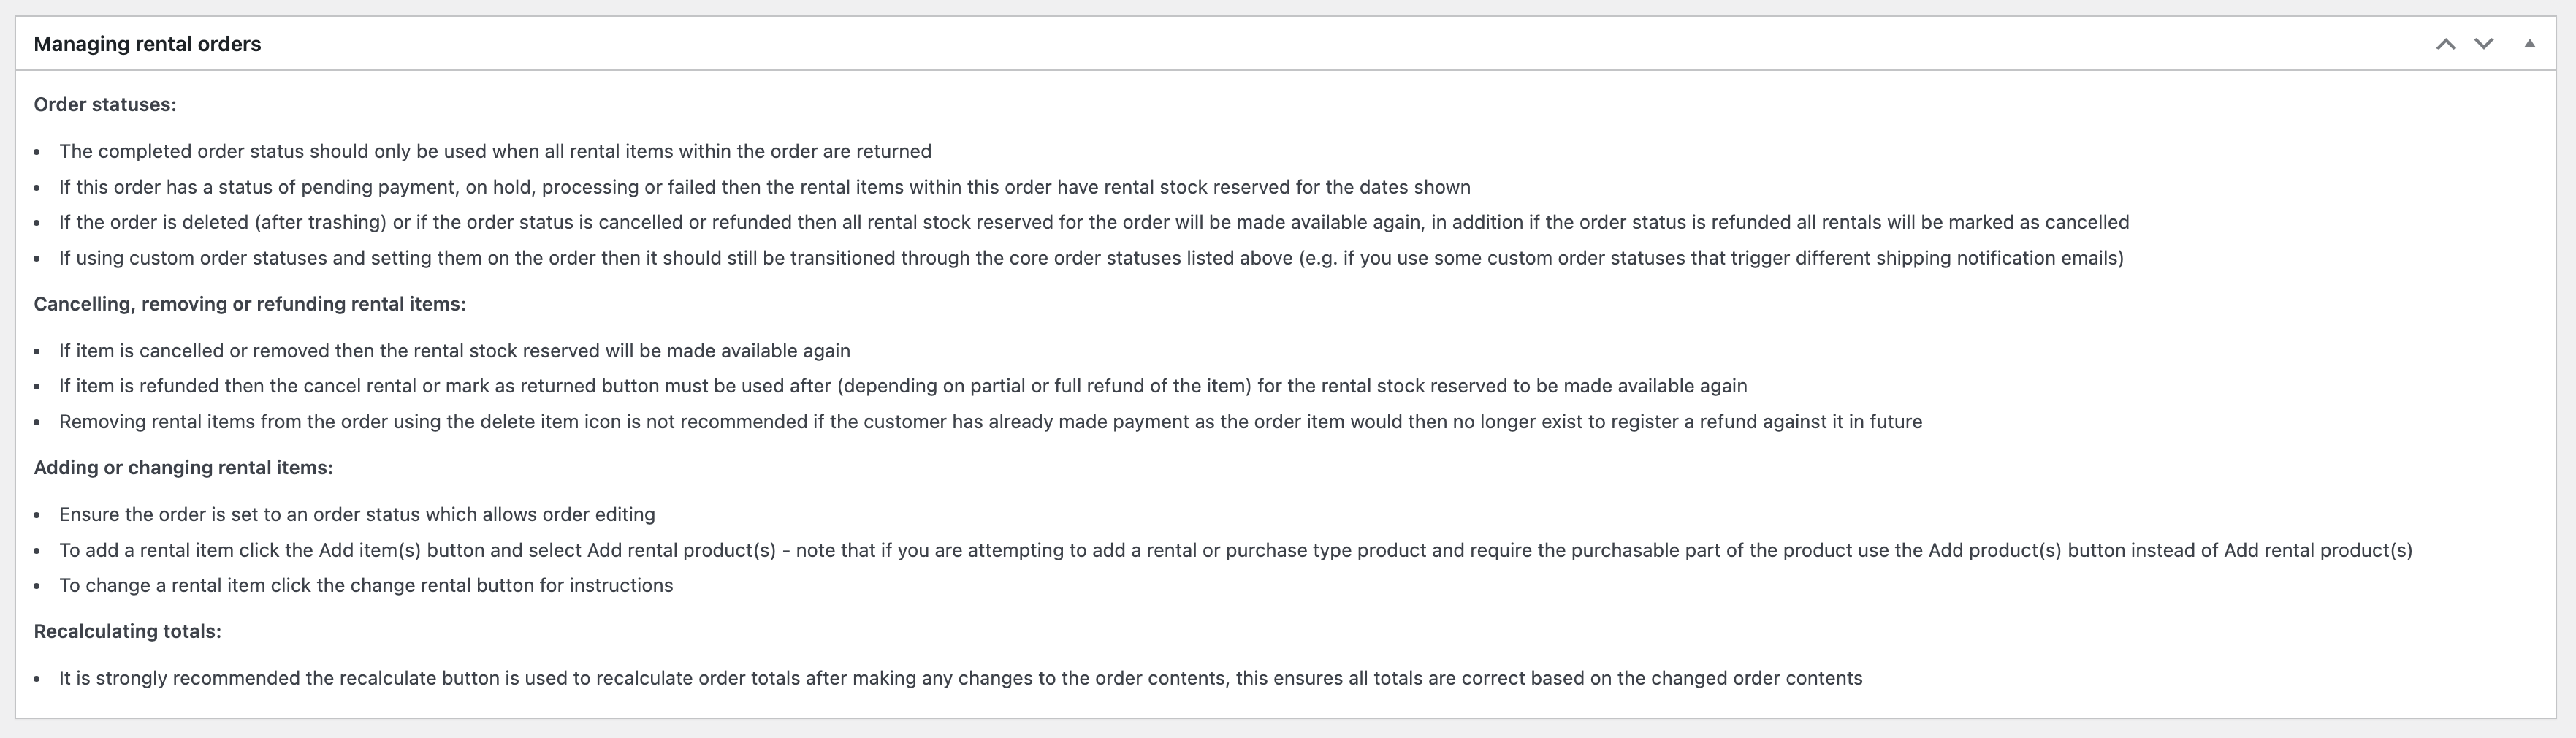Screen dimensions: 2576x738
Task: Click the Recalculating totals subheading
Action: coord(127,631)
